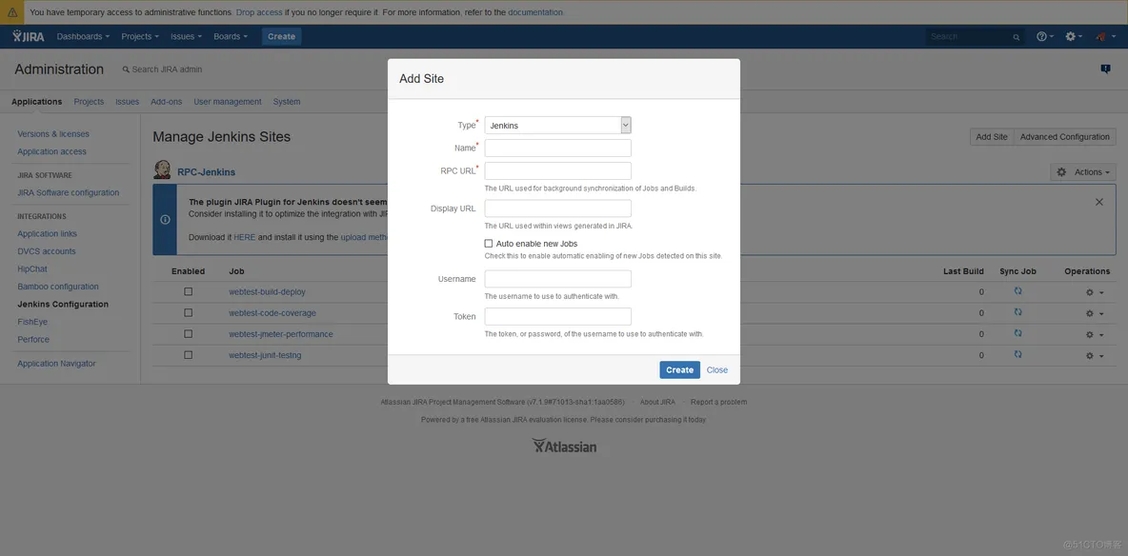Sync the webtest-jmeter-performance job

(x=1017, y=333)
